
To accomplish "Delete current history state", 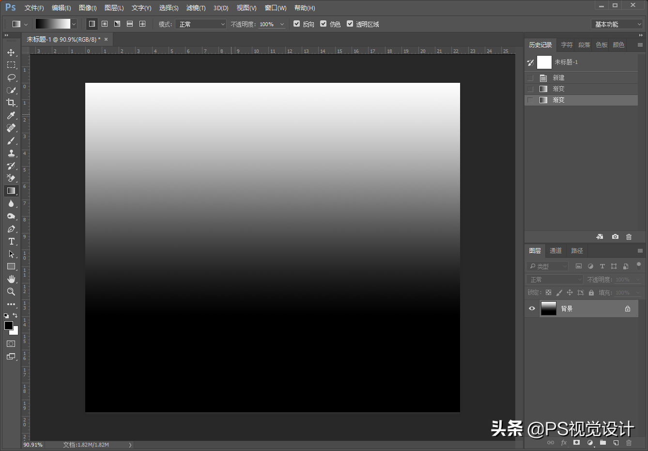I will point(629,237).
